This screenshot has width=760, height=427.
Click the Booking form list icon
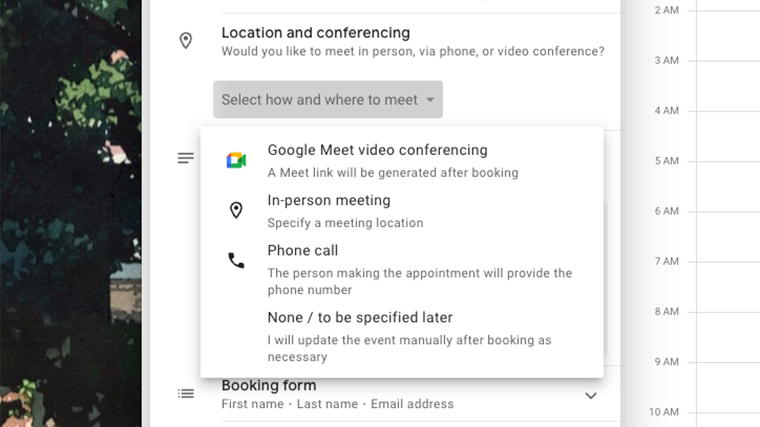click(x=185, y=394)
